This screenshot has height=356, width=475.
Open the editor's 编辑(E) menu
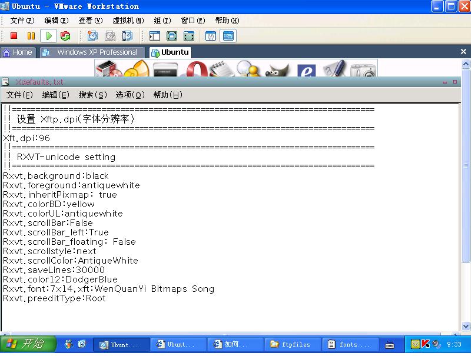pos(56,95)
